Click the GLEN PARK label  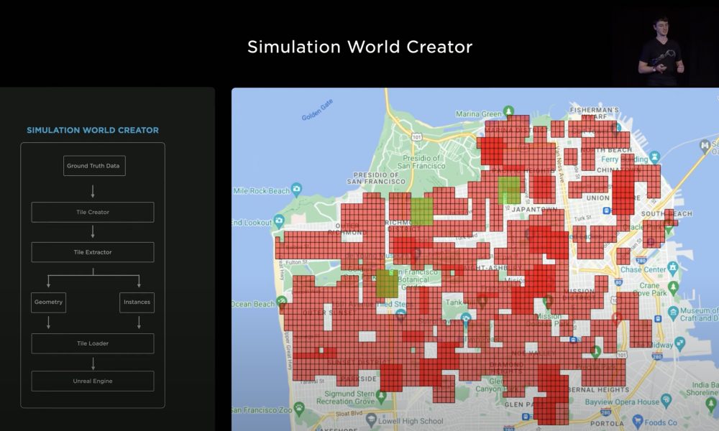(520, 404)
